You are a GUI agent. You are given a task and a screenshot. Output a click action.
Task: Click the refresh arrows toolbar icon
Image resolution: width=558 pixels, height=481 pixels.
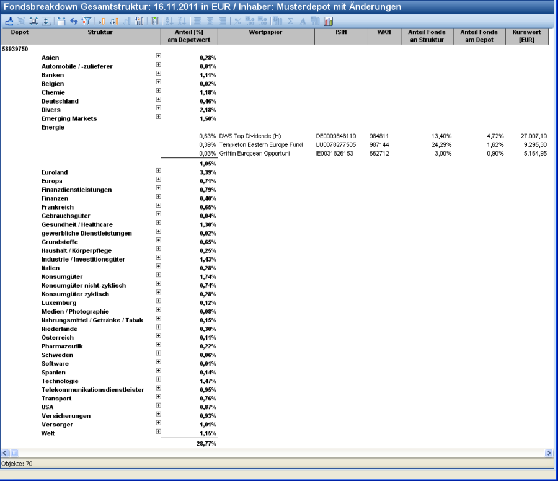pos(74,21)
